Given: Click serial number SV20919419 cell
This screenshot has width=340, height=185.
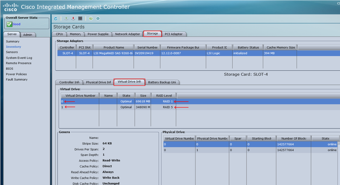Looking at the screenshot, I should 147,53.
